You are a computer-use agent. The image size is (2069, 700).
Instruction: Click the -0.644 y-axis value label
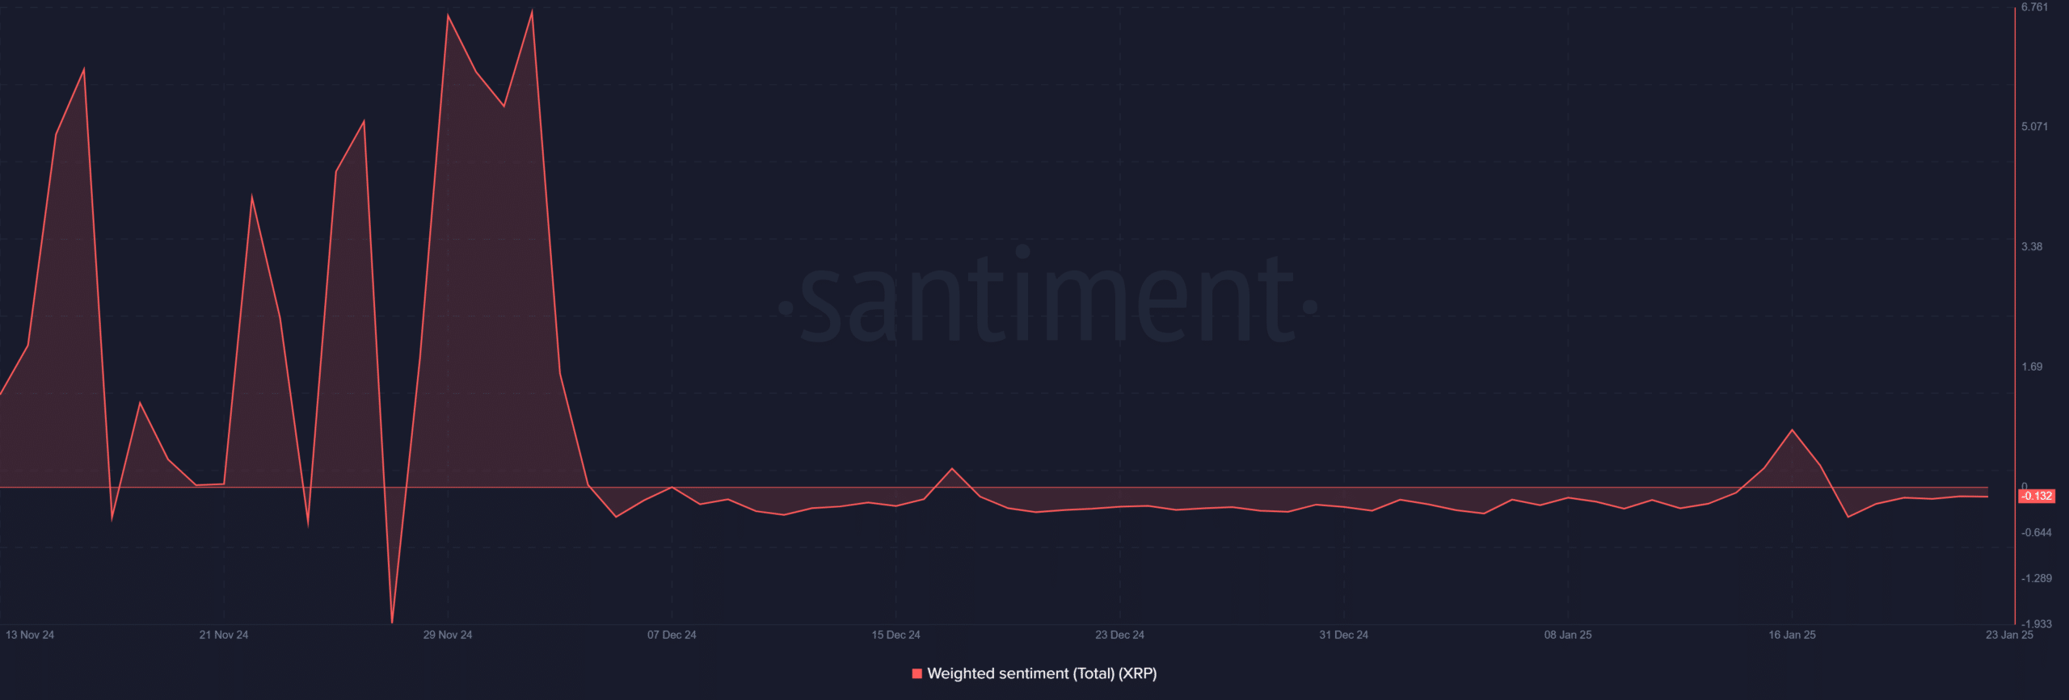[2036, 533]
